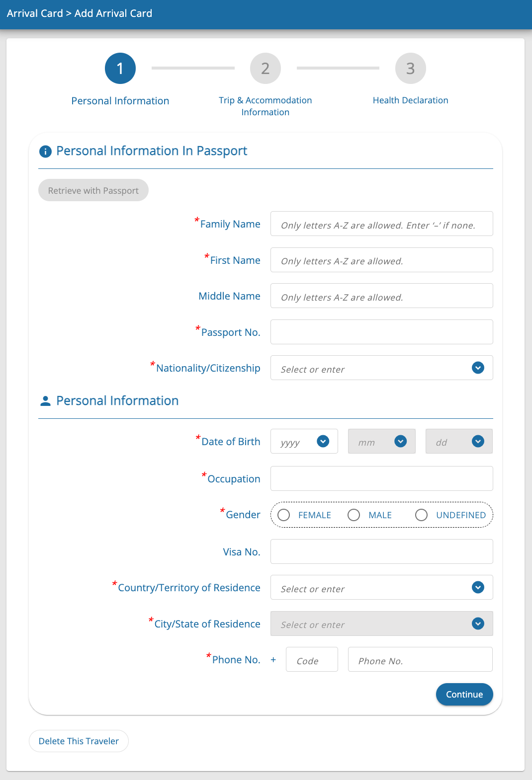Choose the UNDEFINED gender option

[x=422, y=515]
